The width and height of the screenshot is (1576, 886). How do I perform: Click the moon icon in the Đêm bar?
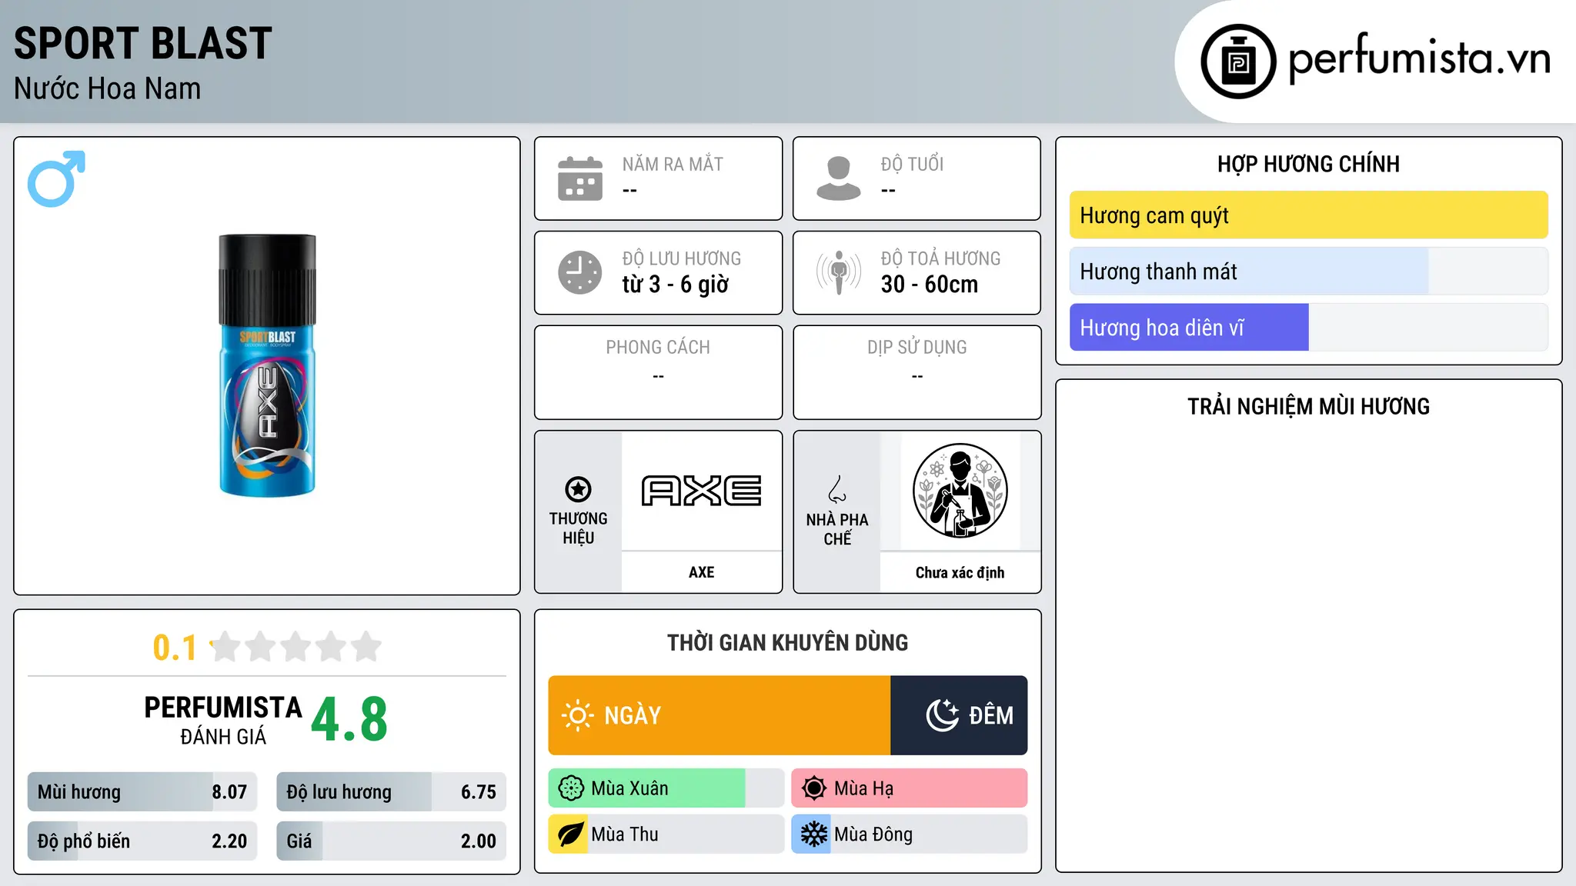(x=943, y=715)
